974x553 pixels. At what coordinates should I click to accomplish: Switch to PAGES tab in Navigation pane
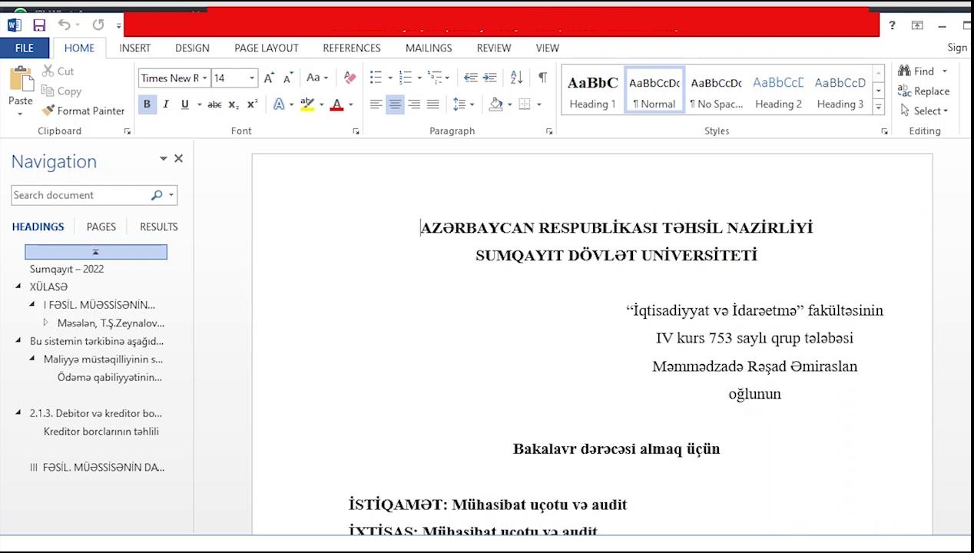pos(101,227)
